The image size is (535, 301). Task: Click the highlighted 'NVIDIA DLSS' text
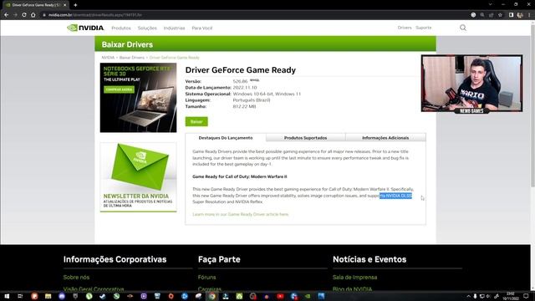pyautogui.click(x=395, y=196)
